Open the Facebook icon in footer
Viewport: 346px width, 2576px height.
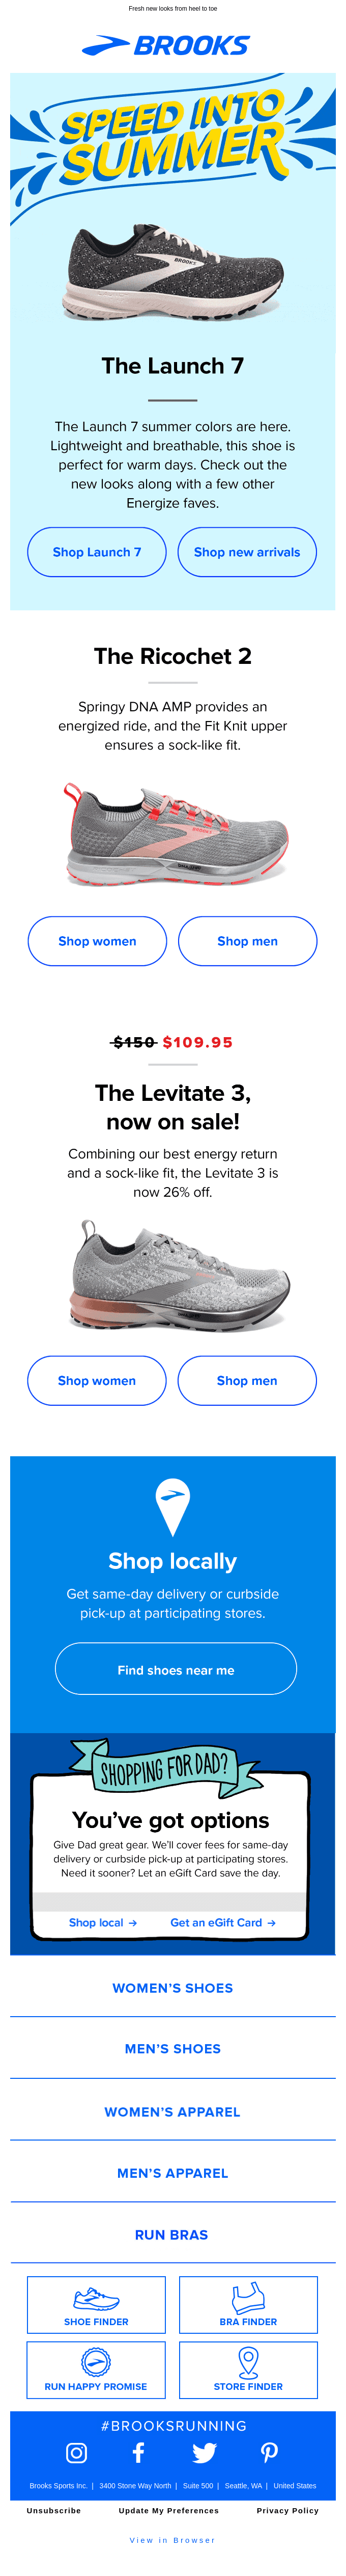tap(138, 2452)
